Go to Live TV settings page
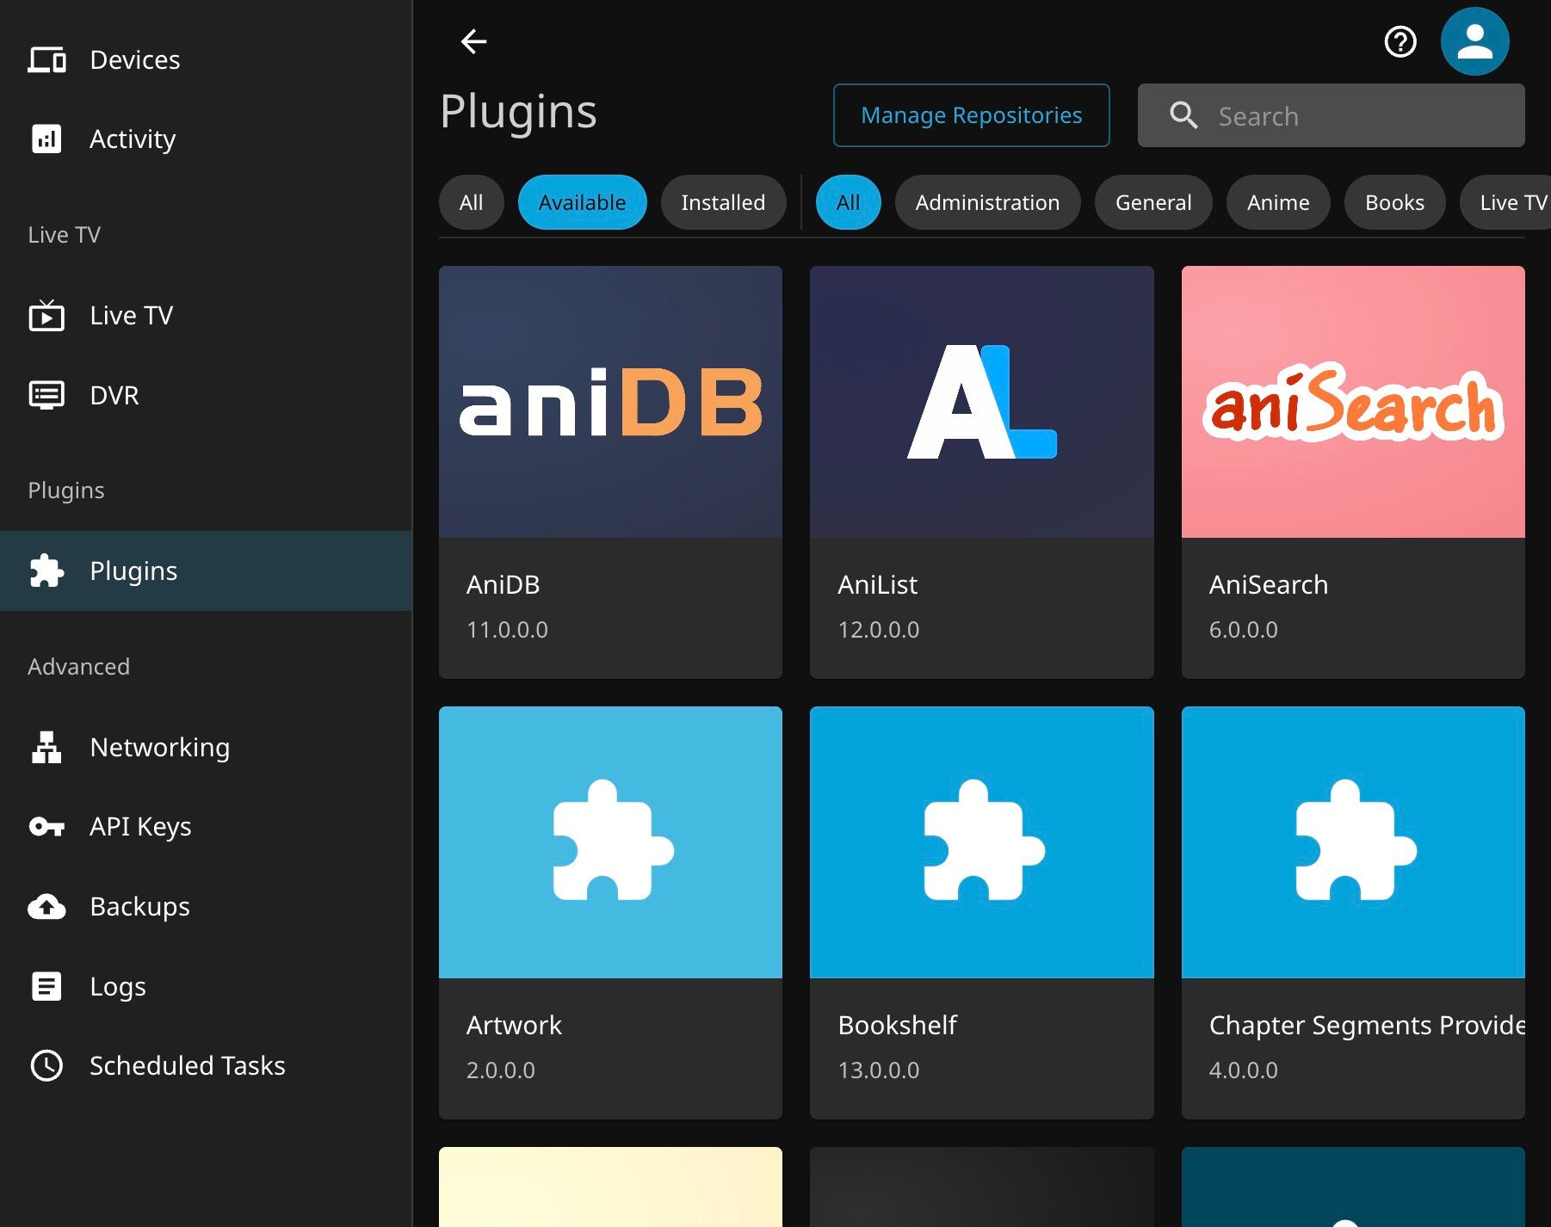This screenshot has width=1551, height=1227. pyautogui.click(x=206, y=316)
